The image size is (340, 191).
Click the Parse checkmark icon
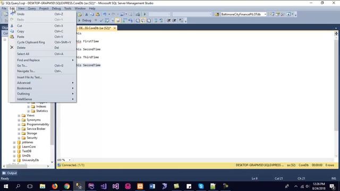coord(101,20)
